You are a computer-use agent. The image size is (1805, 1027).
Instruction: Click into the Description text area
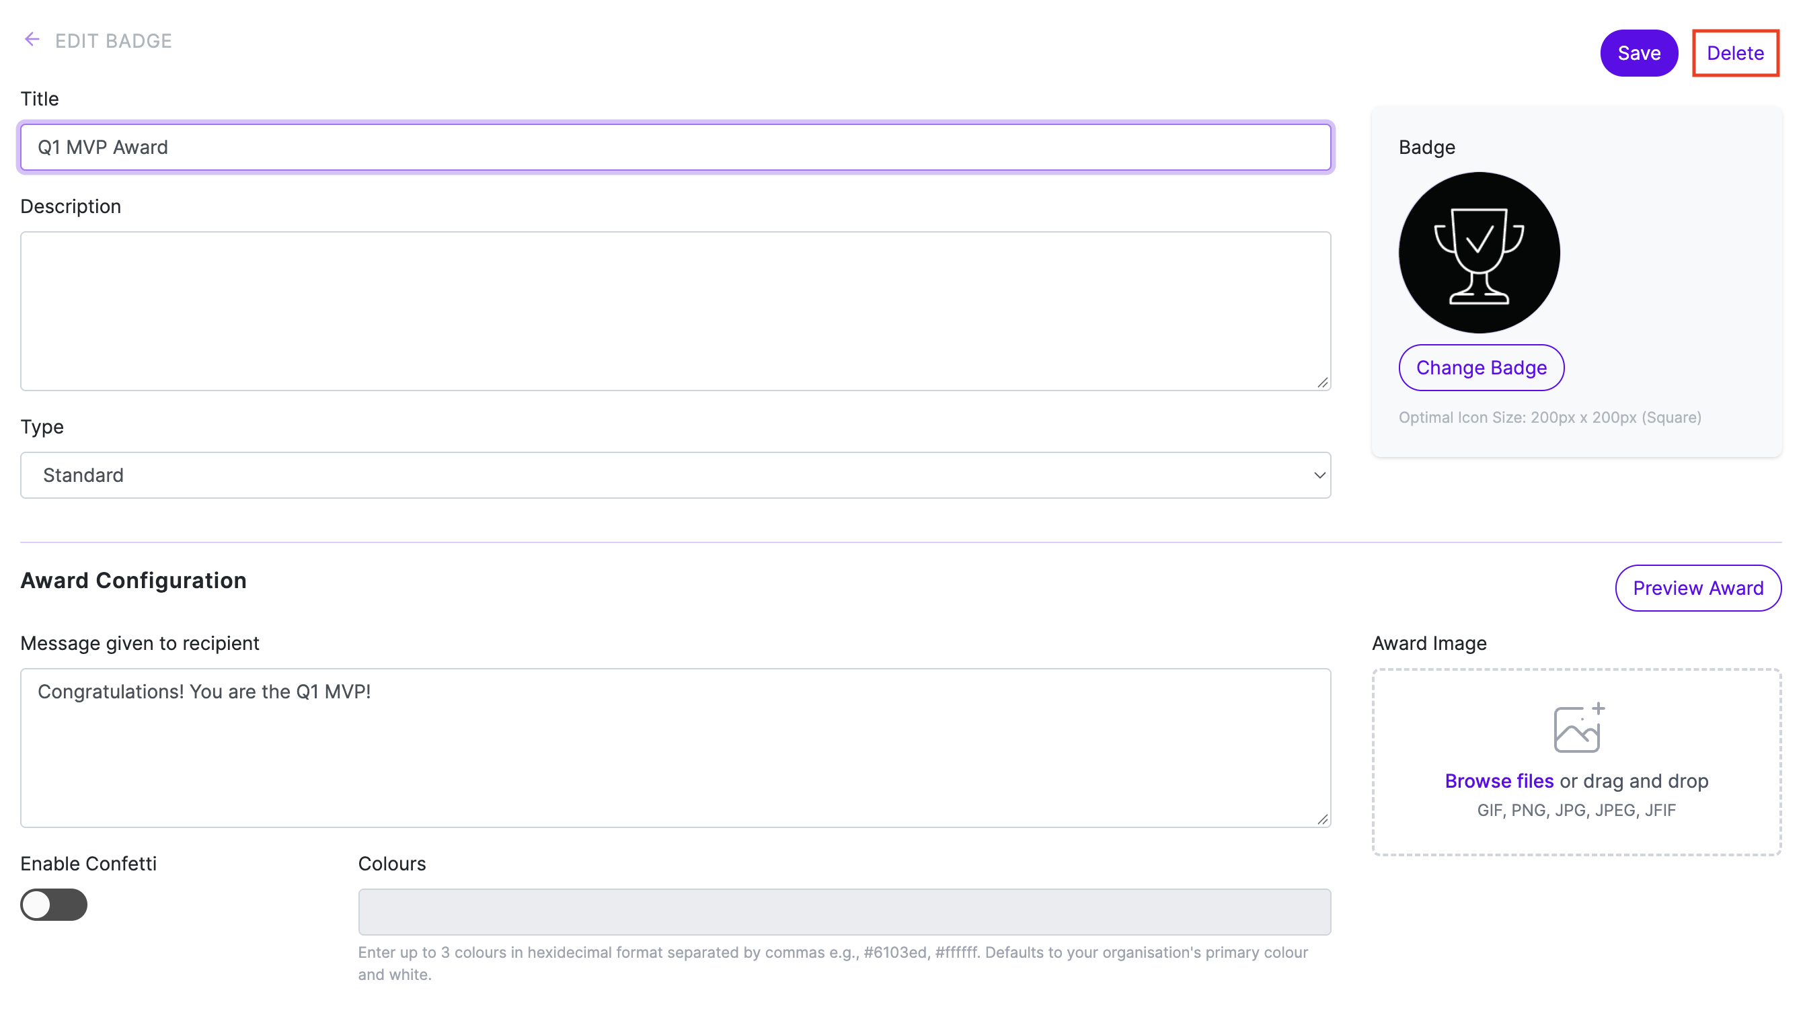(x=675, y=311)
